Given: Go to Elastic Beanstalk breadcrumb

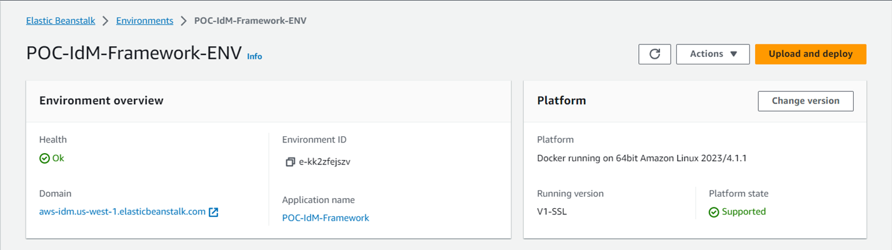Looking at the screenshot, I should pyautogui.click(x=61, y=21).
